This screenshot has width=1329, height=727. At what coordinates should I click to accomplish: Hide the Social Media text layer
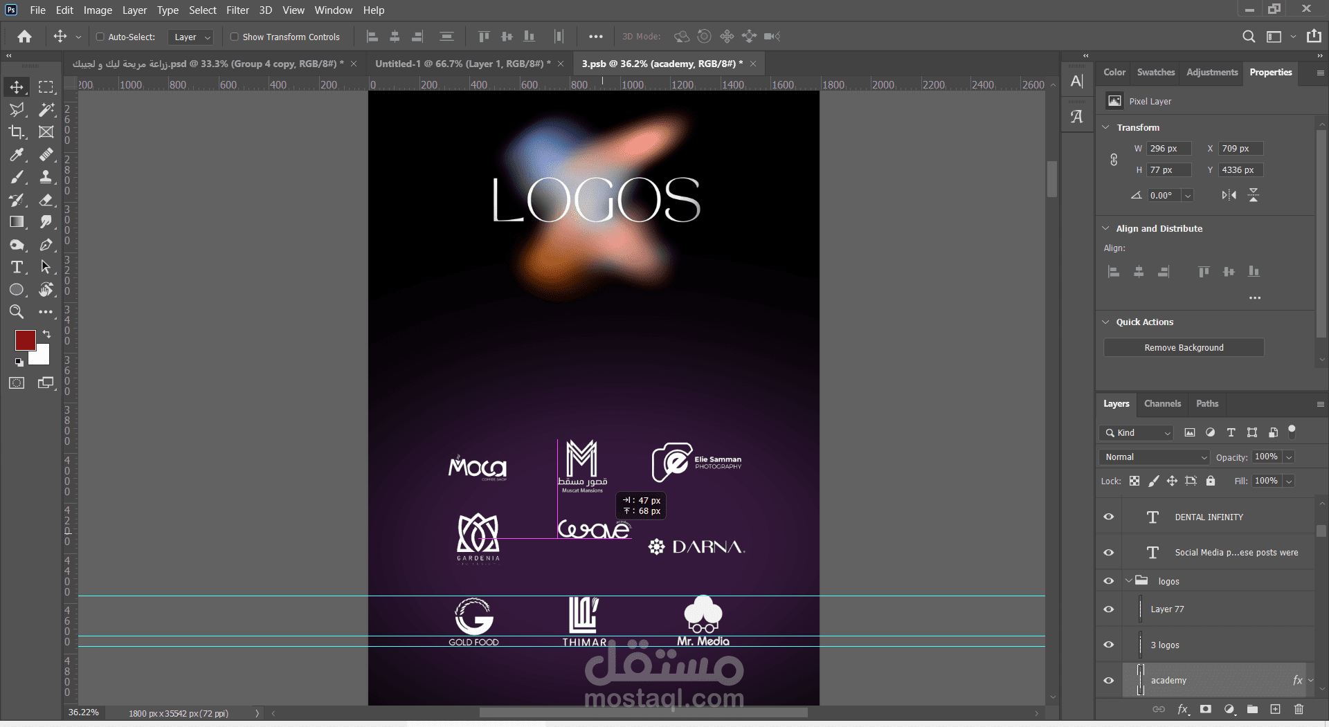coord(1109,553)
